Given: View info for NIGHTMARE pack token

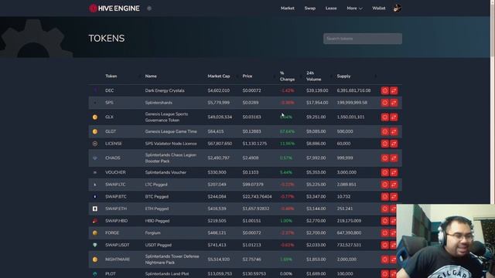Looking at the screenshot, I should click(385, 259).
